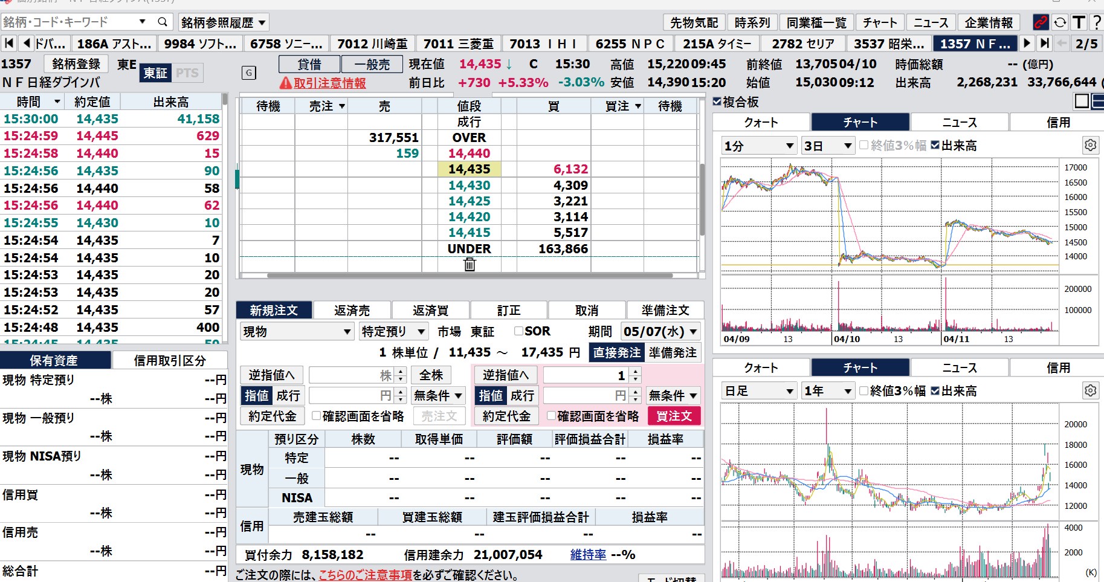Click the T text-size icon
Screen dimensions: 1104x582
1079,22
